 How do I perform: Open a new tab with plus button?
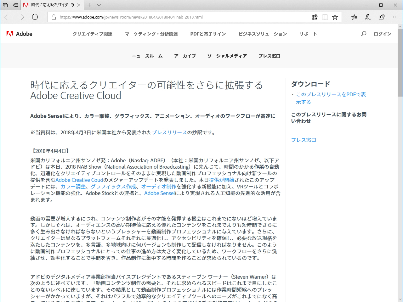[89, 5]
